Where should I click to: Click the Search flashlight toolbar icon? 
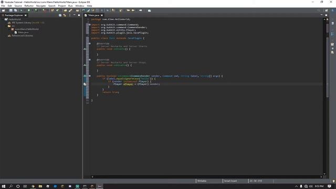[70, 10]
